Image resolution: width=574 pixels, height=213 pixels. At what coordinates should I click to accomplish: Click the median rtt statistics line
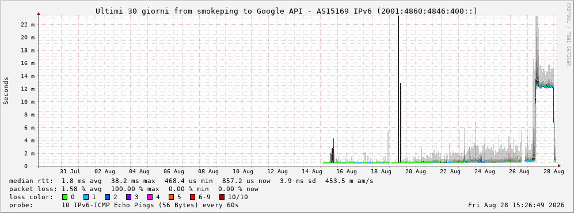coord(191,181)
